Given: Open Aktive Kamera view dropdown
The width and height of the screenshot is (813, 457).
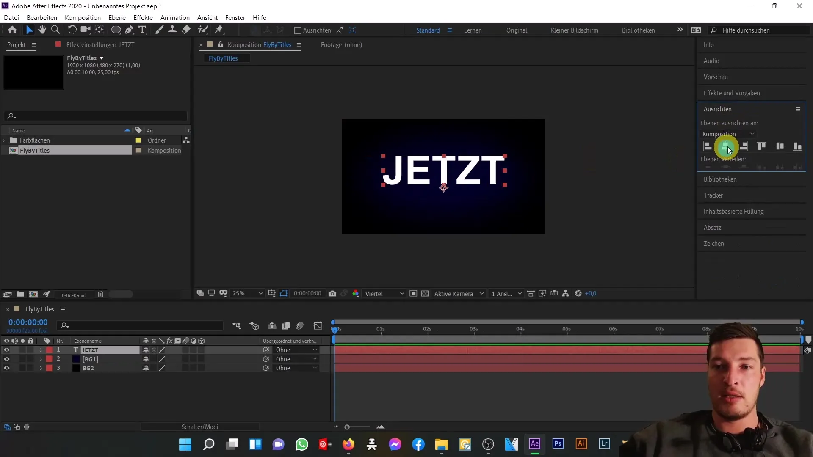Looking at the screenshot, I should pyautogui.click(x=459, y=294).
